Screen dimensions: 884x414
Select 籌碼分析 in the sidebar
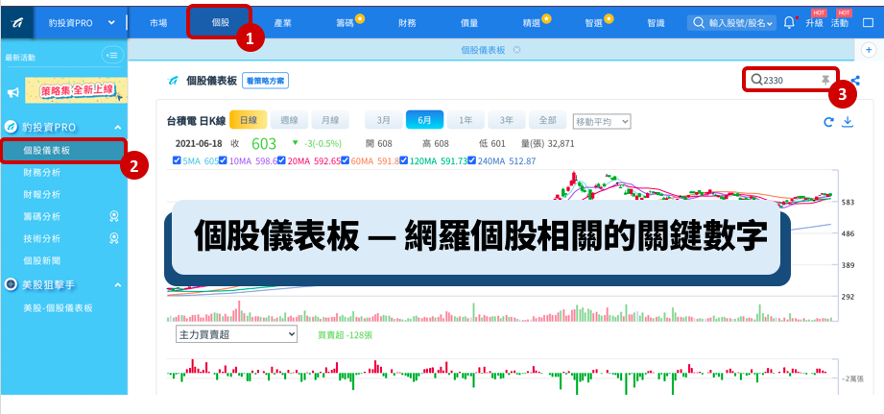pos(41,216)
